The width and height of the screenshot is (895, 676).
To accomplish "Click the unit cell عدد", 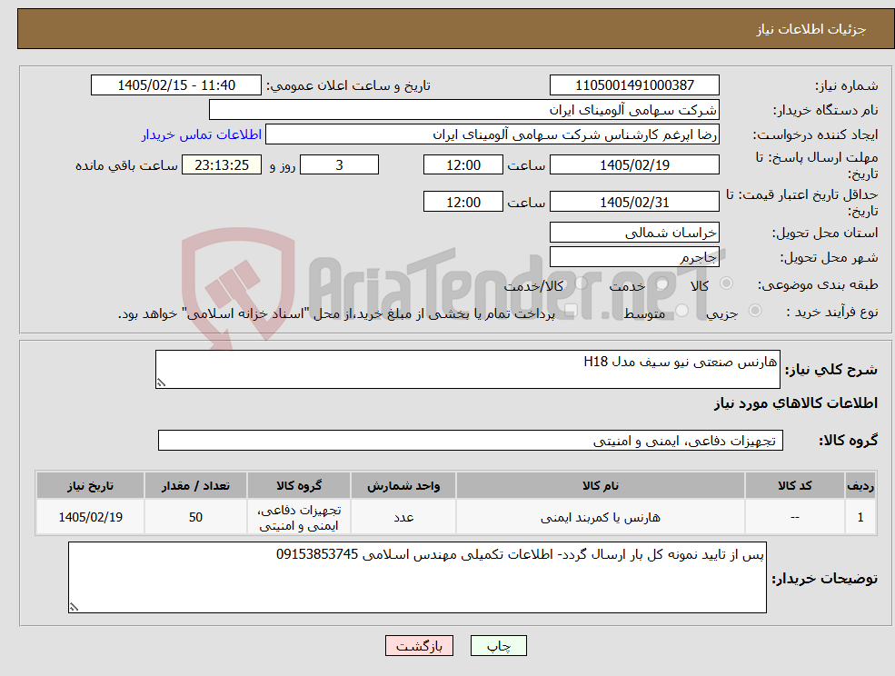I will [x=403, y=517].
